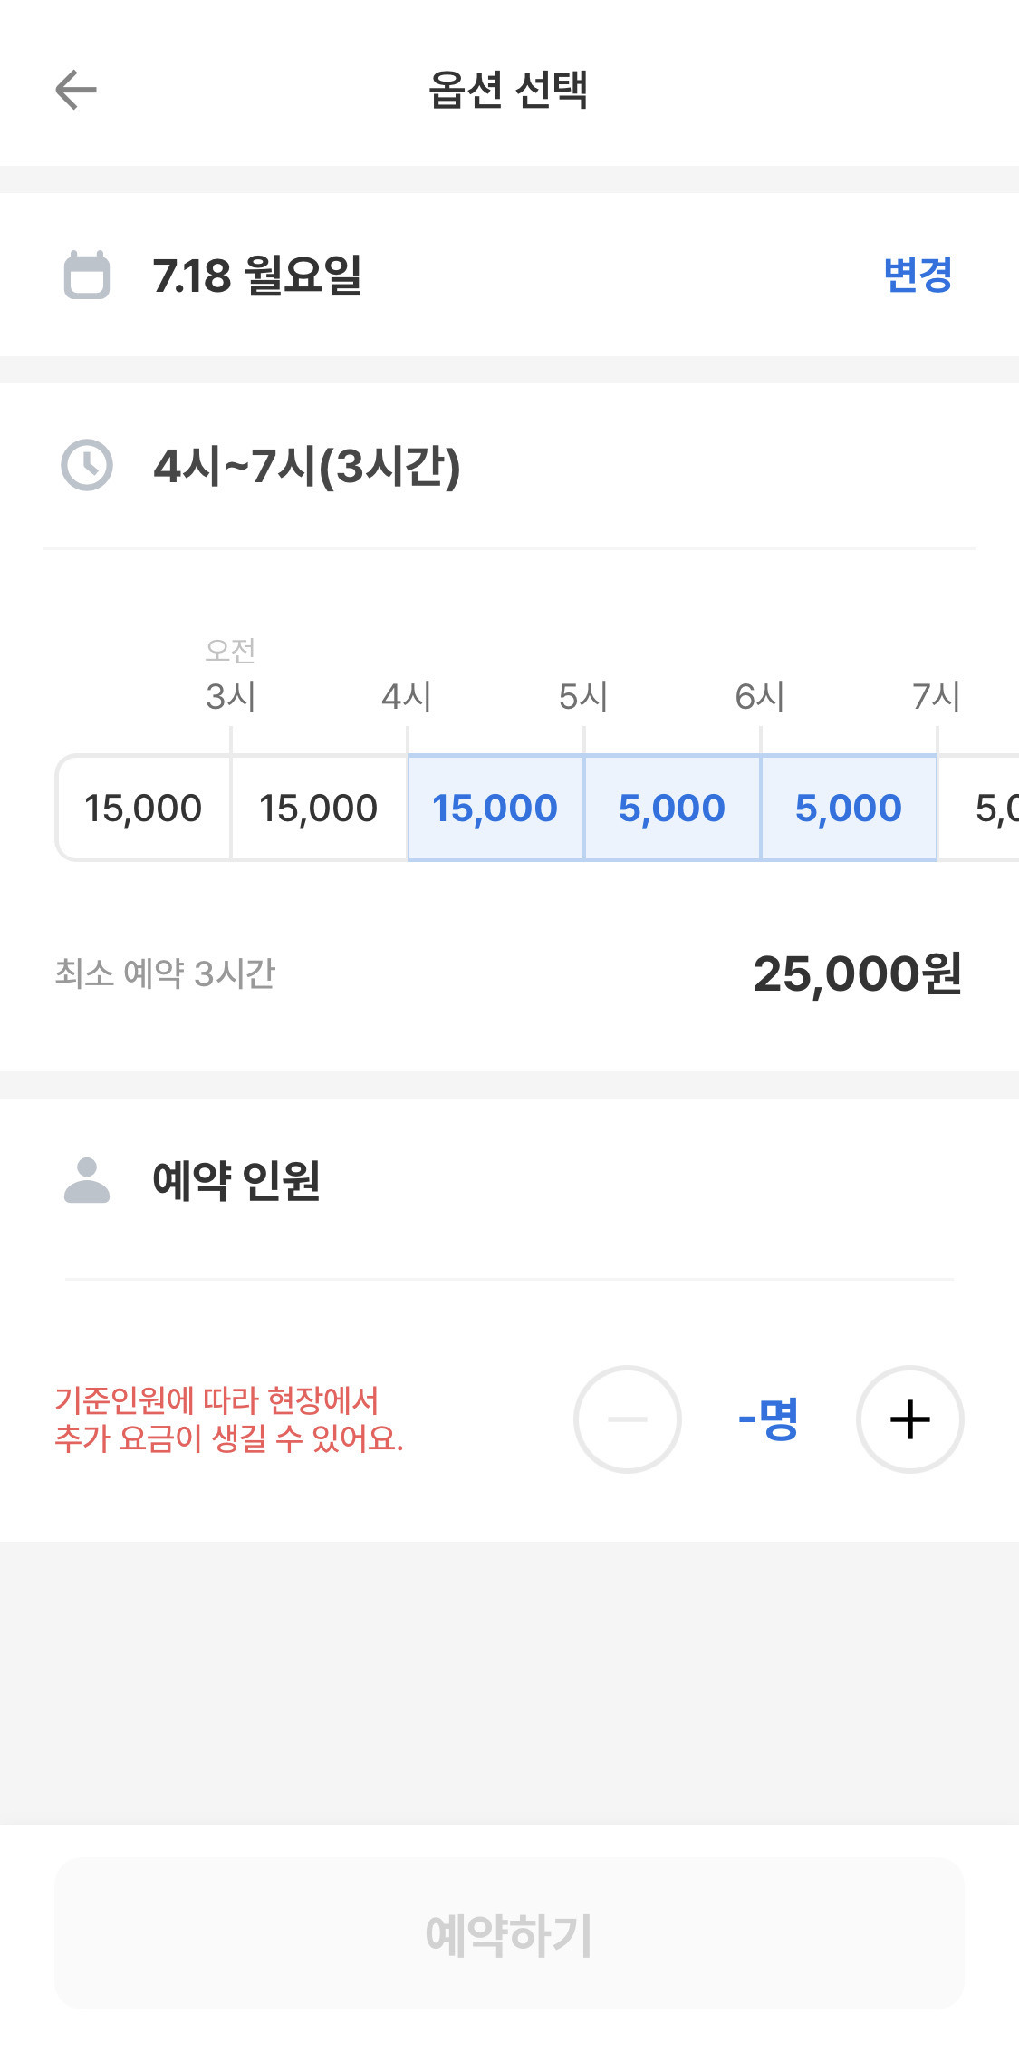Select the 2시 slot priced 15,000

click(143, 808)
